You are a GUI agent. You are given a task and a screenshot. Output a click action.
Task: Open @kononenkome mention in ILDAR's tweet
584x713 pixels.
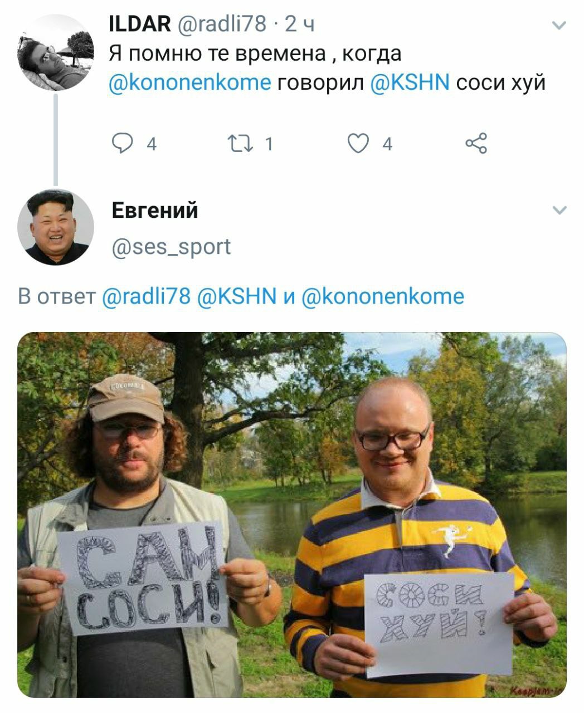click(x=190, y=82)
